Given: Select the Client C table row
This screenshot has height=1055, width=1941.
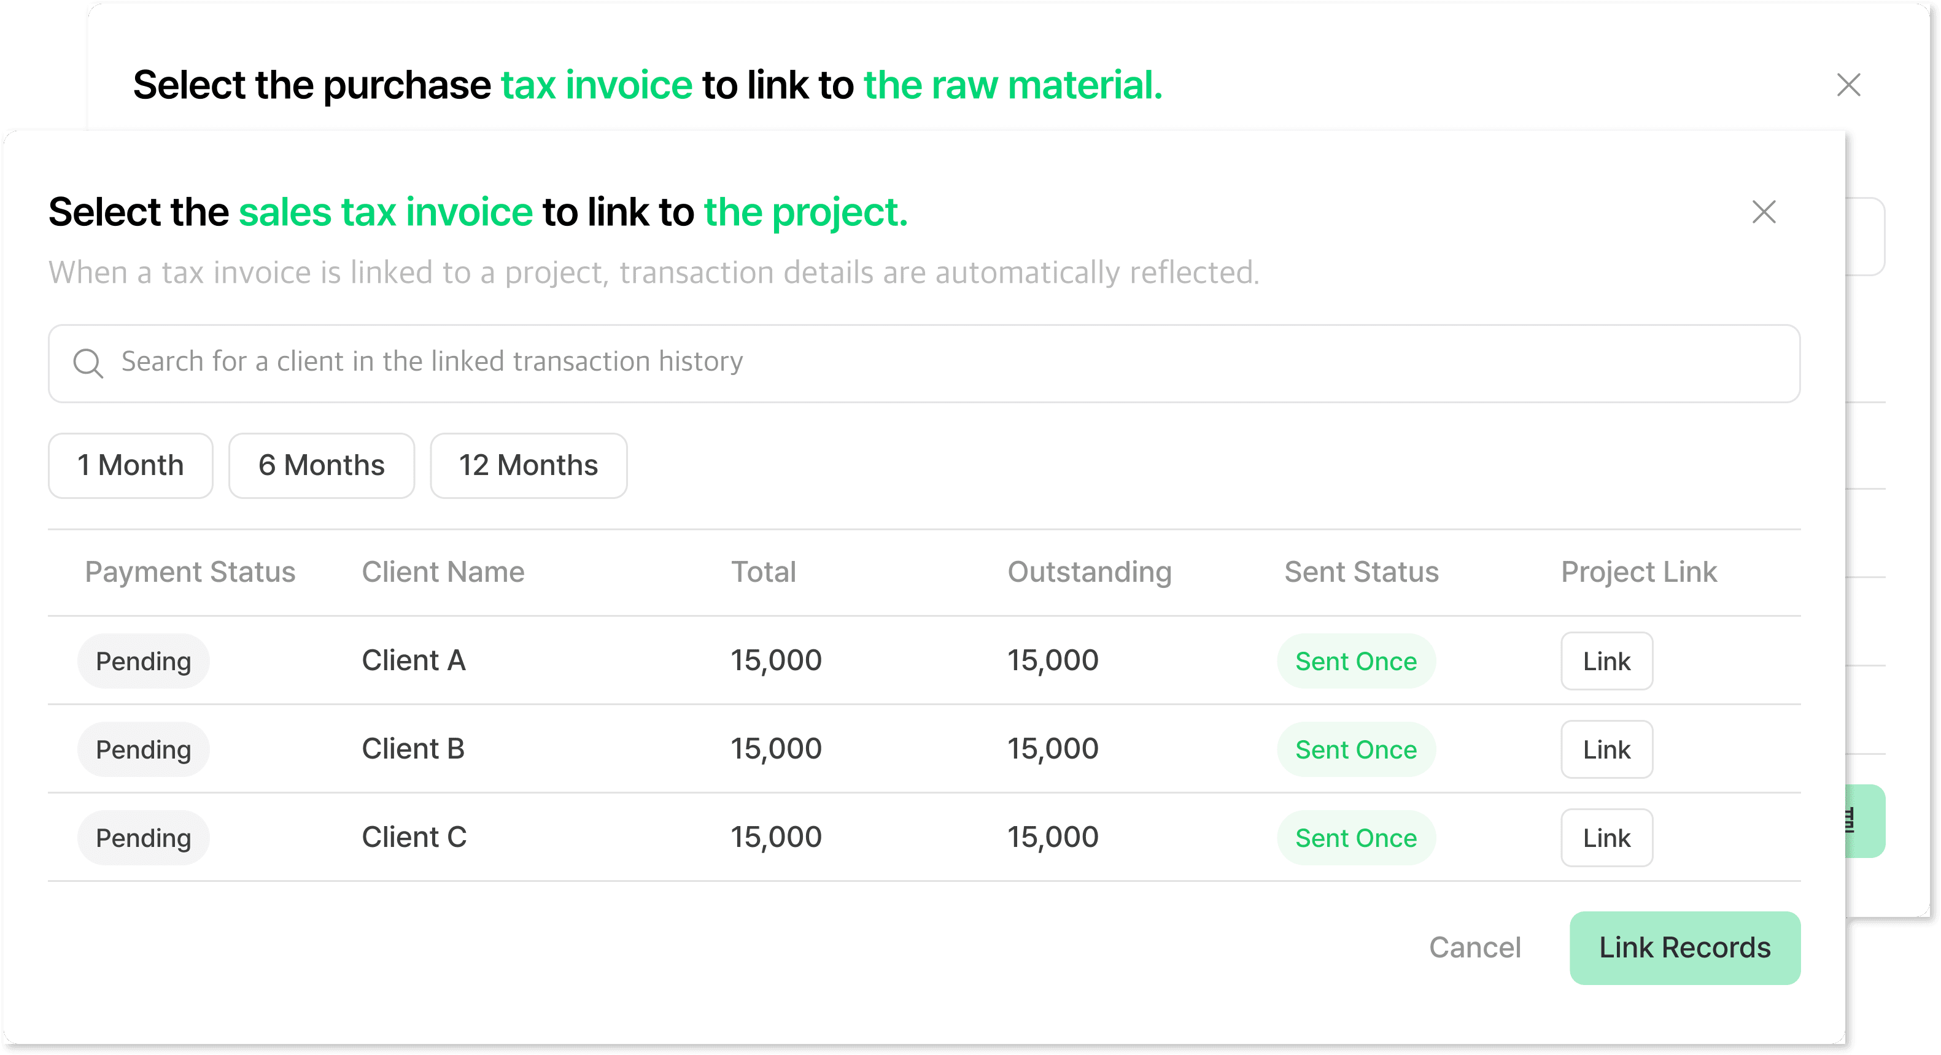Looking at the screenshot, I should [x=924, y=837].
